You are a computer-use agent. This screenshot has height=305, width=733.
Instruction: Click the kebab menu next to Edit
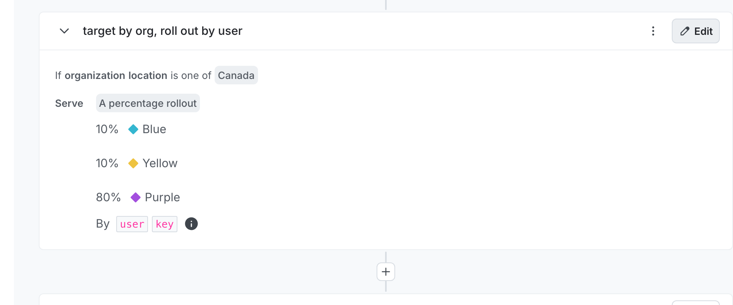(x=653, y=31)
